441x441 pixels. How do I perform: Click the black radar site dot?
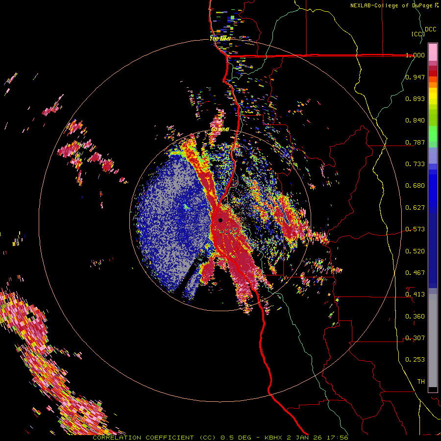[220, 220]
